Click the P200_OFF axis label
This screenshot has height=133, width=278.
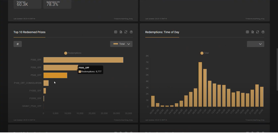pyautogui.click(x=36, y=68)
